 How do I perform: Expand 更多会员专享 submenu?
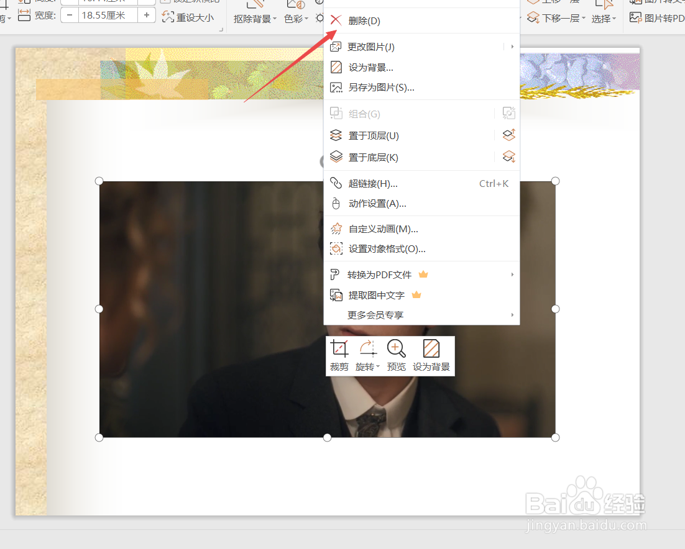click(x=421, y=315)
